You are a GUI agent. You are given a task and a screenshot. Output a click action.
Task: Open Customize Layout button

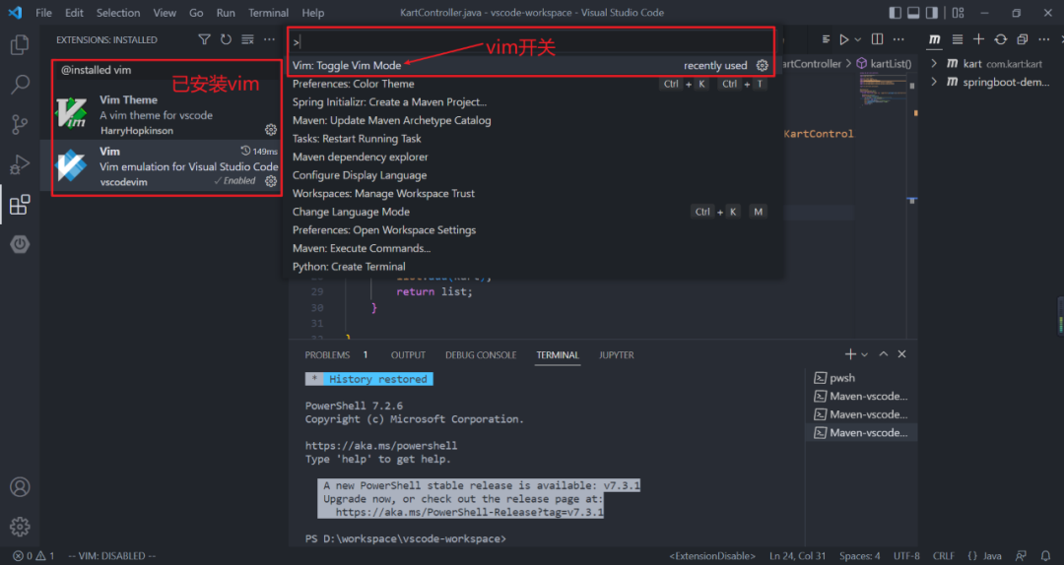959,12
